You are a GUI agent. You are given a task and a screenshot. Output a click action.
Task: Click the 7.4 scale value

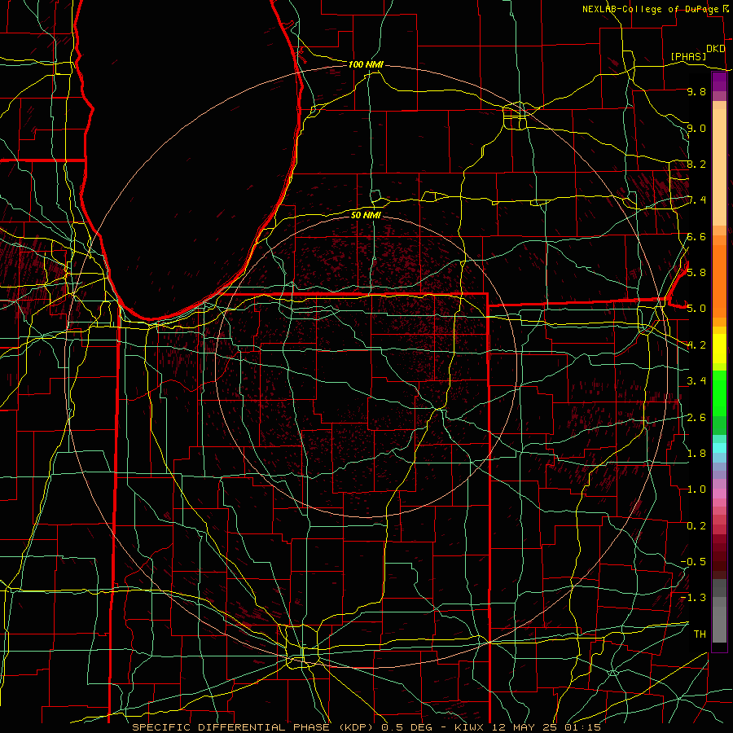[696, 200]
